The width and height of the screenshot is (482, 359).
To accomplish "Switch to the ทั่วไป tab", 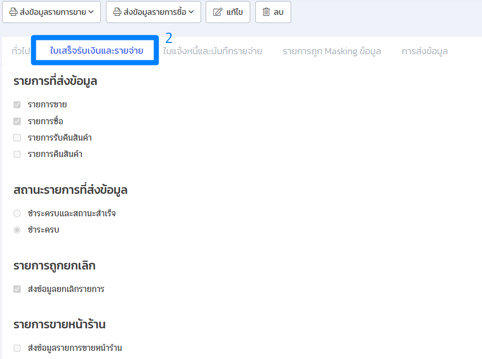I will coord(19,51).
